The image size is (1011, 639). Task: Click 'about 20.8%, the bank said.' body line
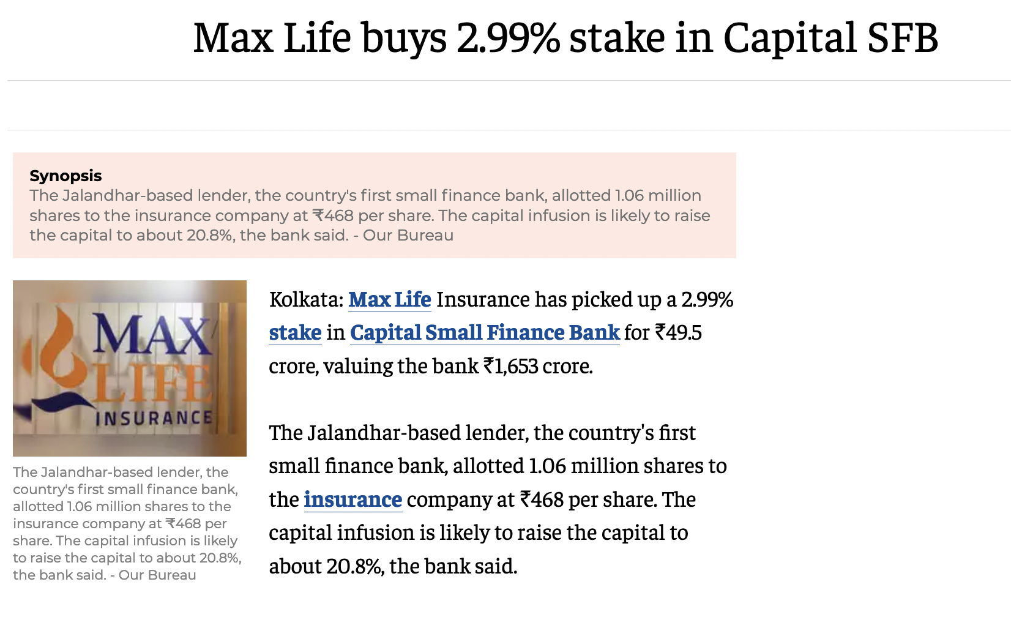tap(393, 566)
